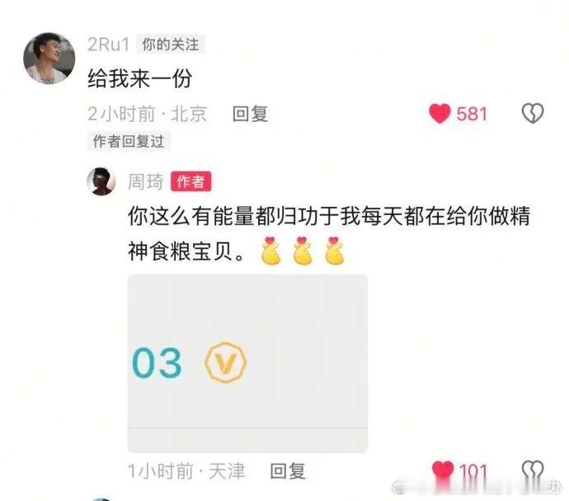The height and width of the screenshot is (501, 569).
Task: Tap the 你的关注 tag
Action: 171,44
